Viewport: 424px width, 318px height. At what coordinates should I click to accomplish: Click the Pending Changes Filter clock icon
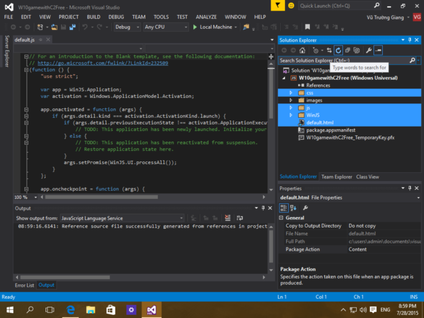click(x=316, y=51)
